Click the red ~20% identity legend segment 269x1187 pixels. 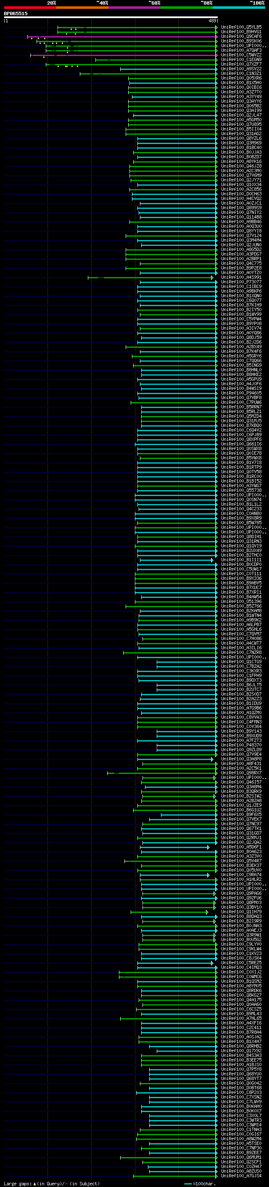tap(30, 8)
